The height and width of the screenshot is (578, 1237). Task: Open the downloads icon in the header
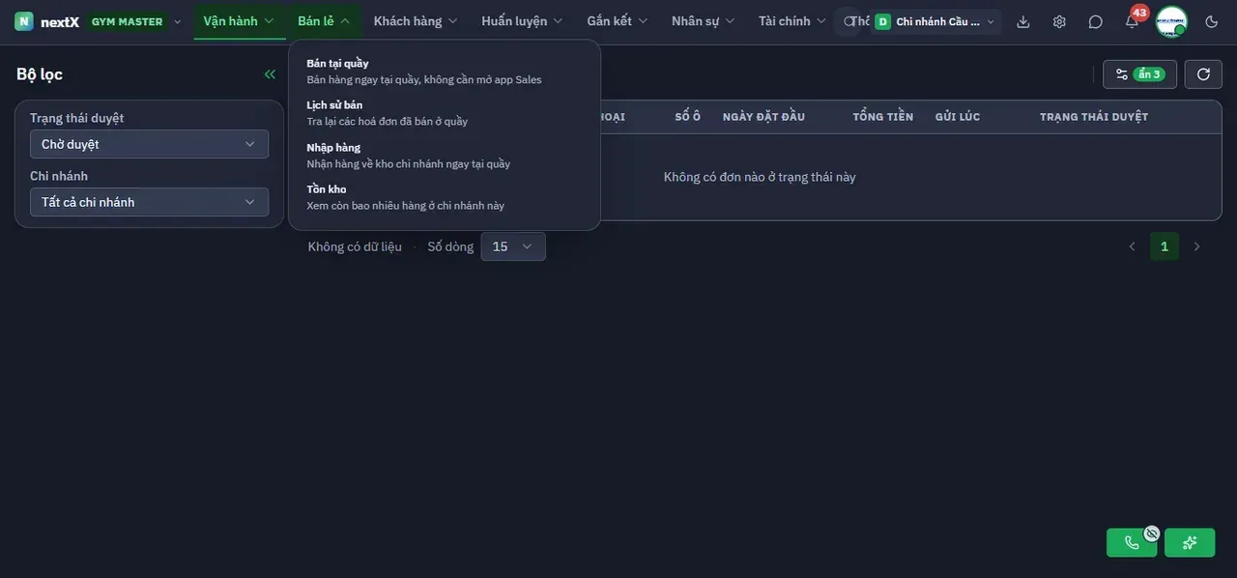[1023, 21]
